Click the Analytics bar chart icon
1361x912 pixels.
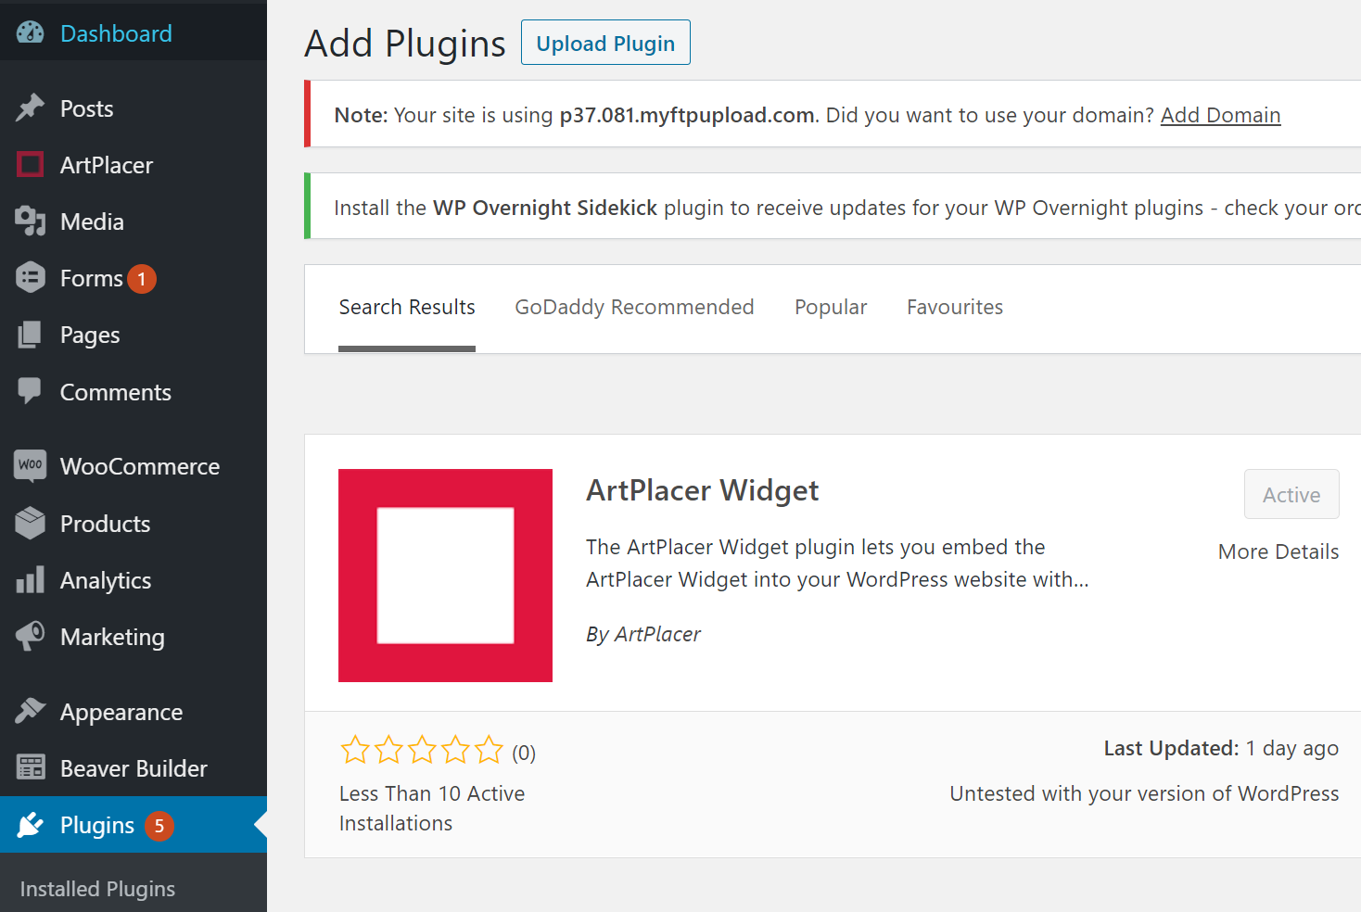pyautogui.click(x=31, y=580)
